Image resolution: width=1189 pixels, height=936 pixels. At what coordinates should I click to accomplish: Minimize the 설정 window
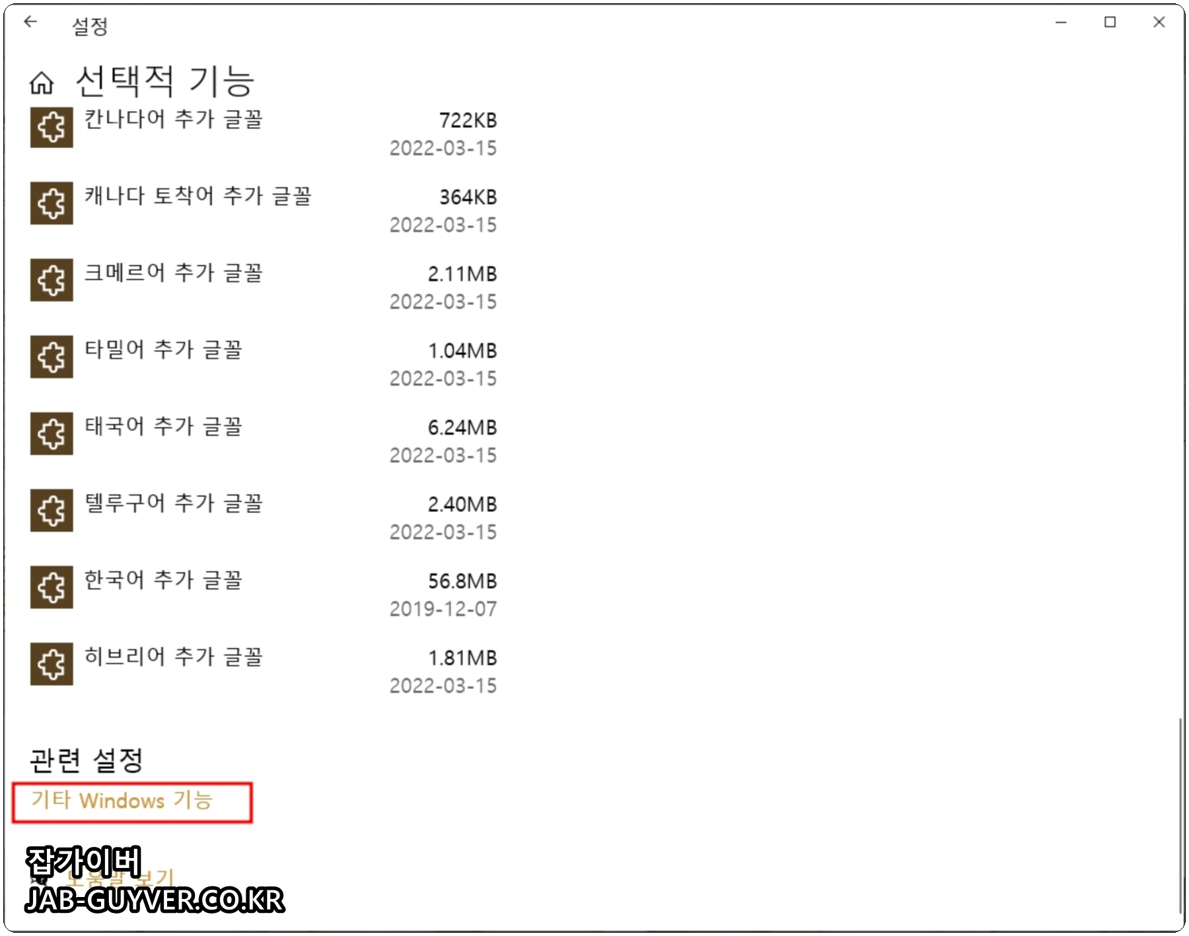pos(1062,22)
